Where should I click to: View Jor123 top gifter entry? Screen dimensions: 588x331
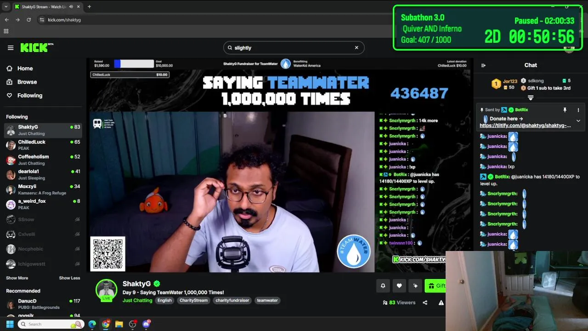coord(505,84)
